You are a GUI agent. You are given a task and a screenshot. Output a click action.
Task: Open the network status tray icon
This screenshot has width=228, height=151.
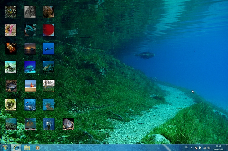(x=204, y=147)
